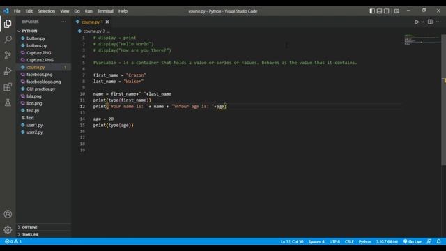Click Spaces: 4 indentation setting
This screenshot has height=251, width=446.
tap(316, 242)
